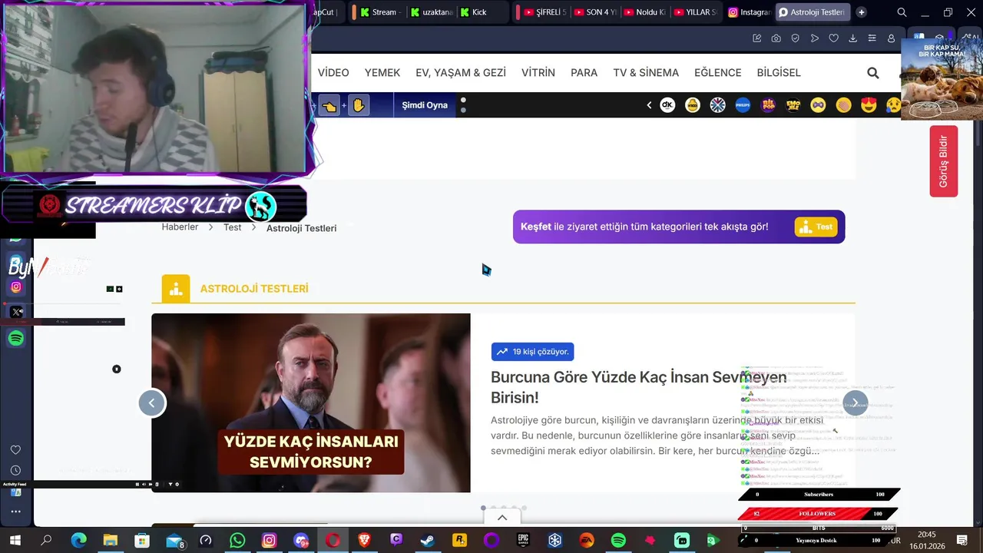The width and height of the screenshot is (983, 553).
Task: Click the browser shield protection icon
Action: pos(795,38)
